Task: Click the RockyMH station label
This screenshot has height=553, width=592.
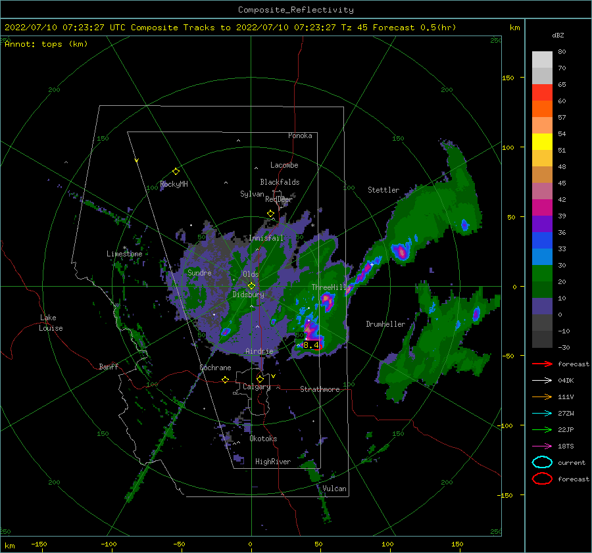Action: click(x=174, y=184)
